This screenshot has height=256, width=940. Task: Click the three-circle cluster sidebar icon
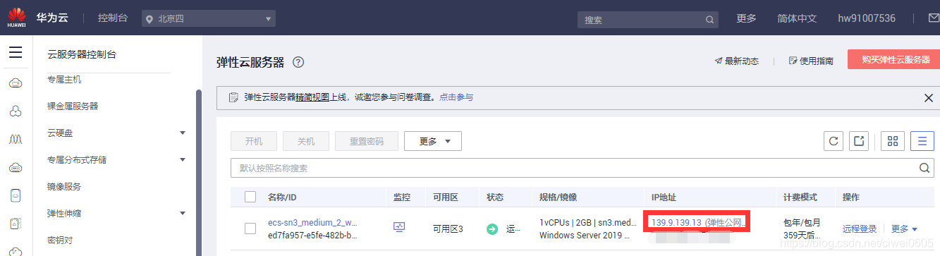(x=16, y=111)
